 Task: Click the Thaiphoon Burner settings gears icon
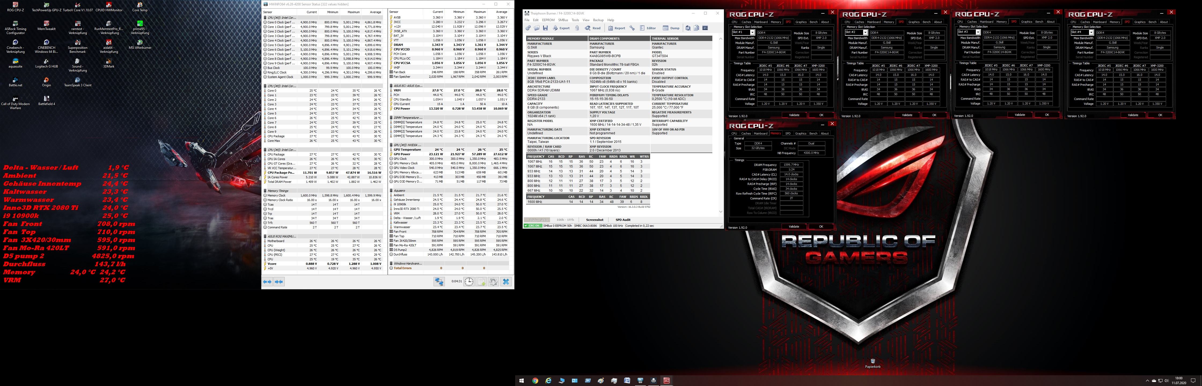click(528, 28)
